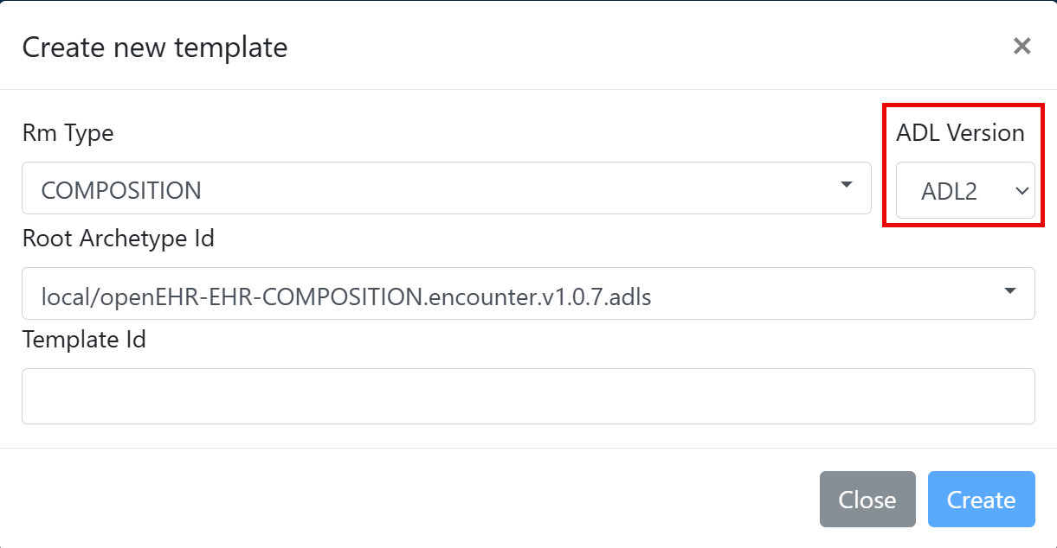Click the chevron beside ADL2
This screenshot has height=548, width=1057.
(x=1021, y=190)
